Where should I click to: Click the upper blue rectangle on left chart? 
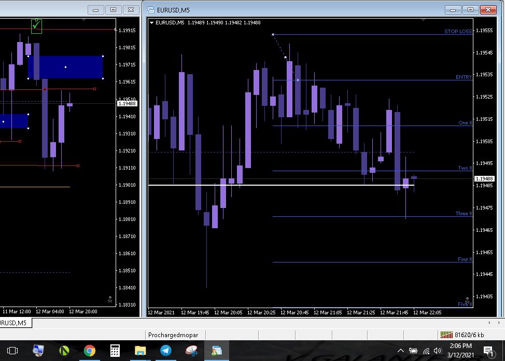65,67
